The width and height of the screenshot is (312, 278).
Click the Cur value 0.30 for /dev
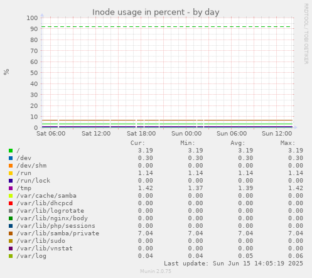(145, 158)
